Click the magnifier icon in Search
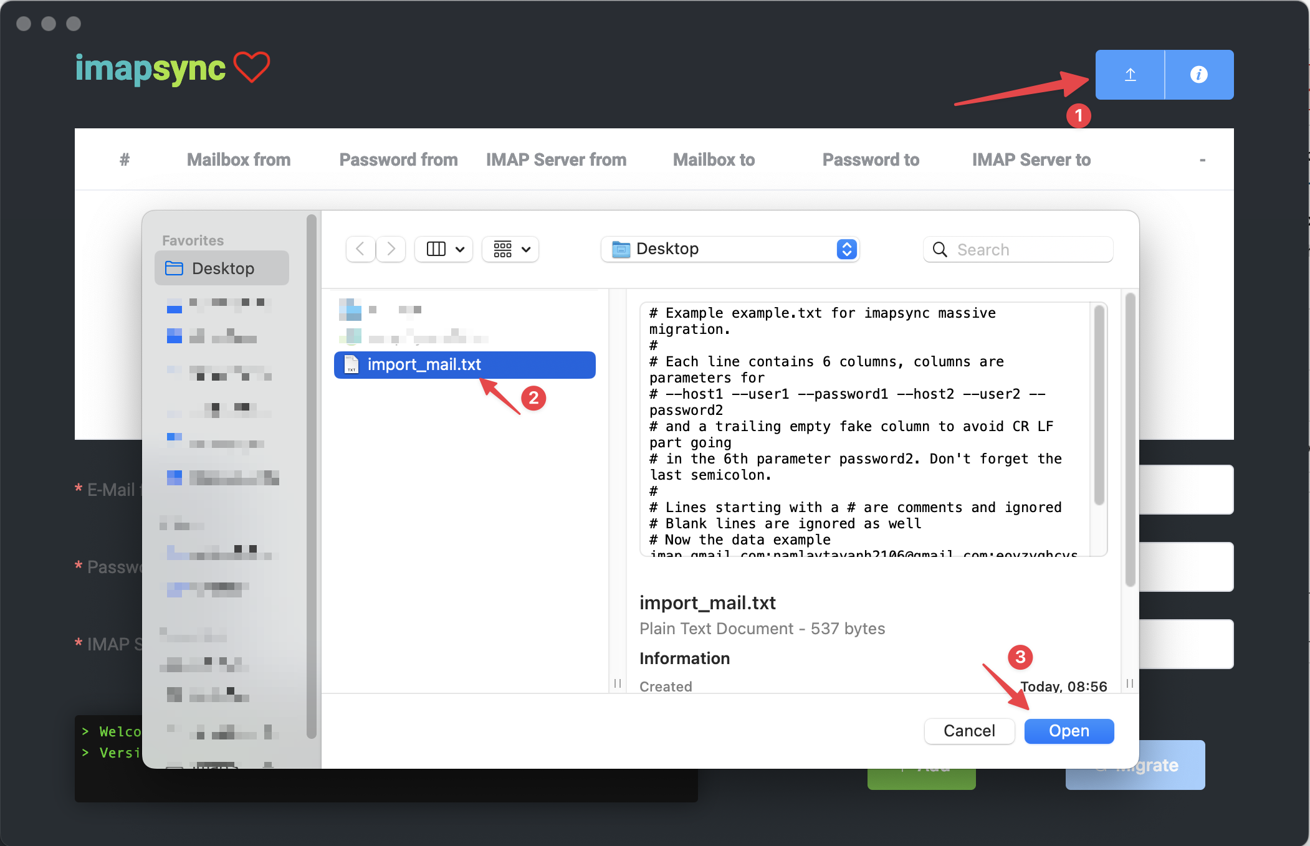This screenshot has width=1310, height=846. 940,250
